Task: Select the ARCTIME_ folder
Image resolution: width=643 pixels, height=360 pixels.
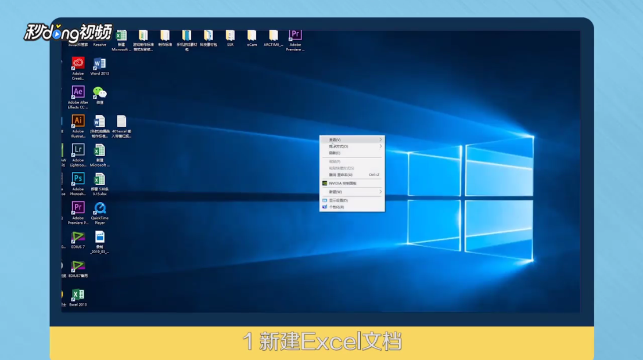Action: coord(273,38)
